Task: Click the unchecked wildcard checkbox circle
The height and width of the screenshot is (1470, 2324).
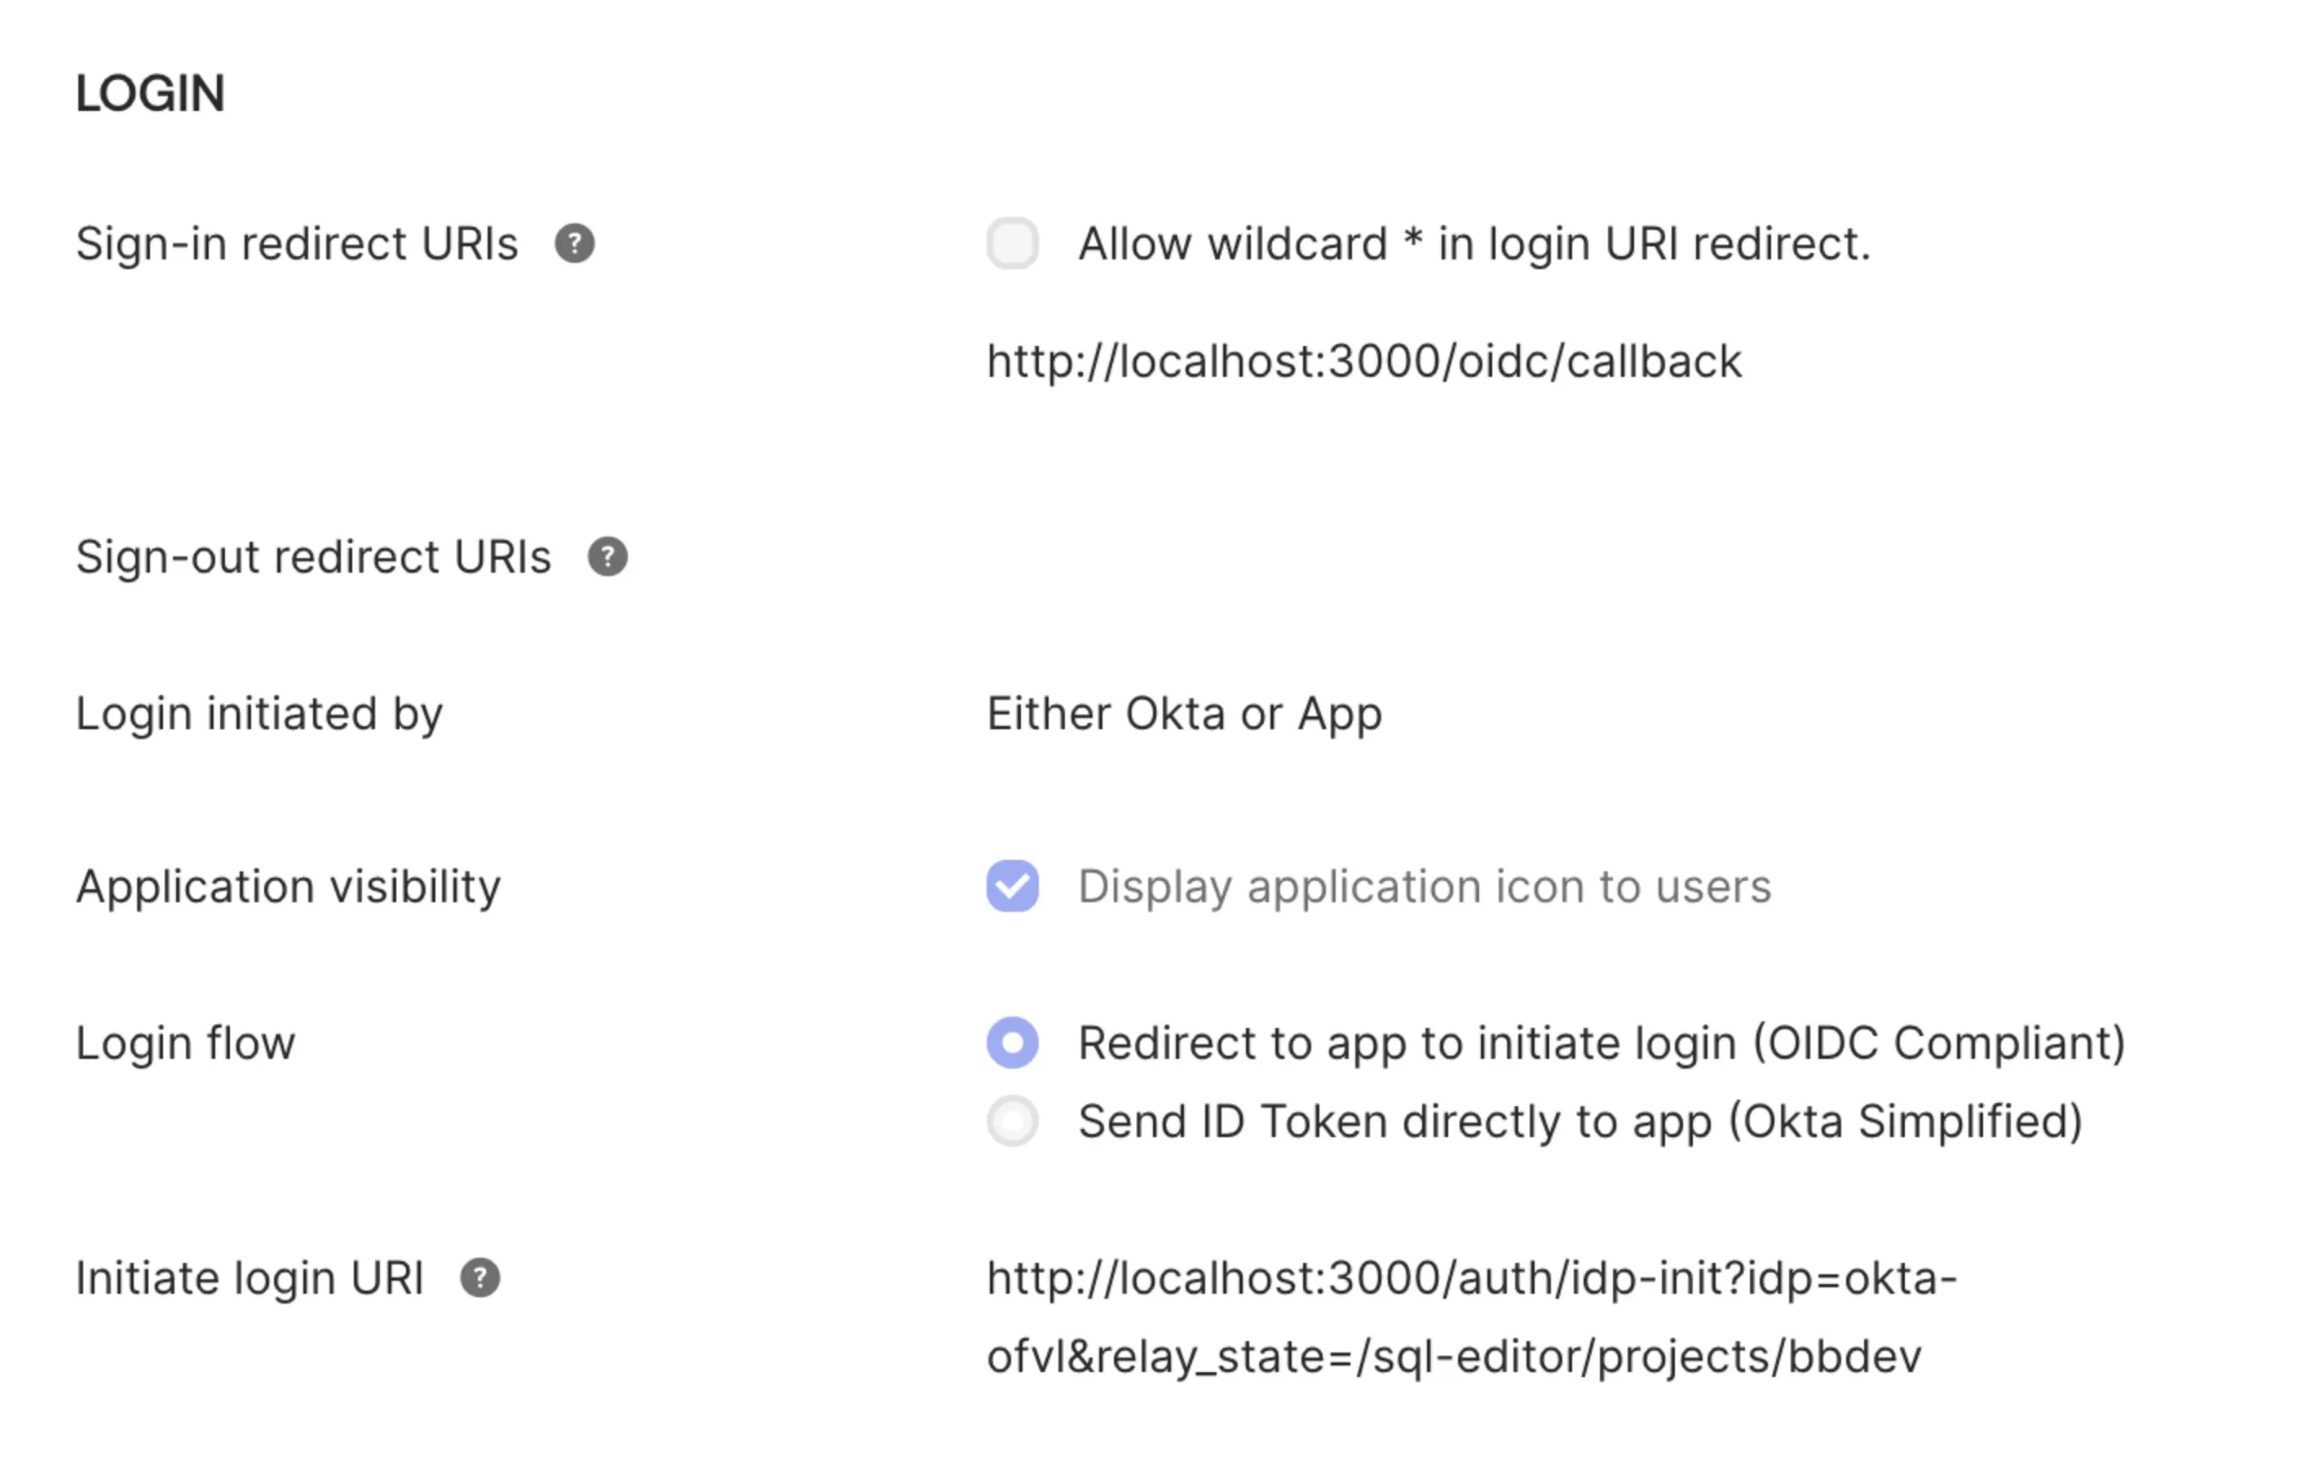Action: 1011,243
